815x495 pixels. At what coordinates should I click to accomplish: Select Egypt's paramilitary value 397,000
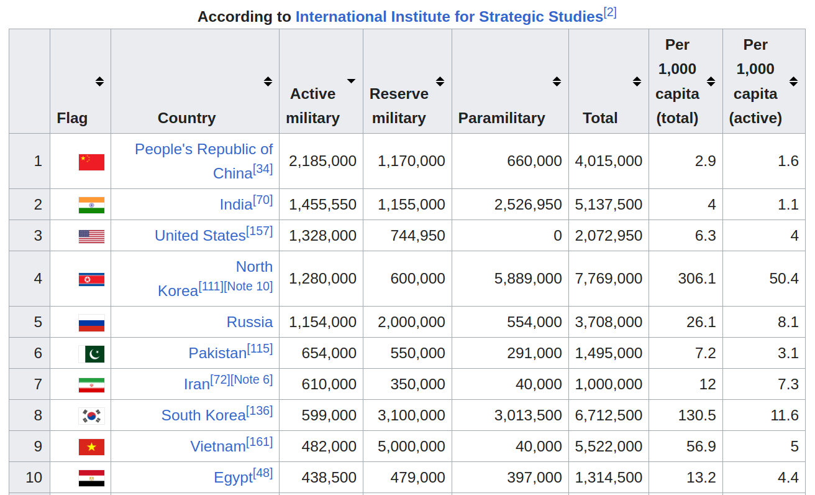(535, 478)
